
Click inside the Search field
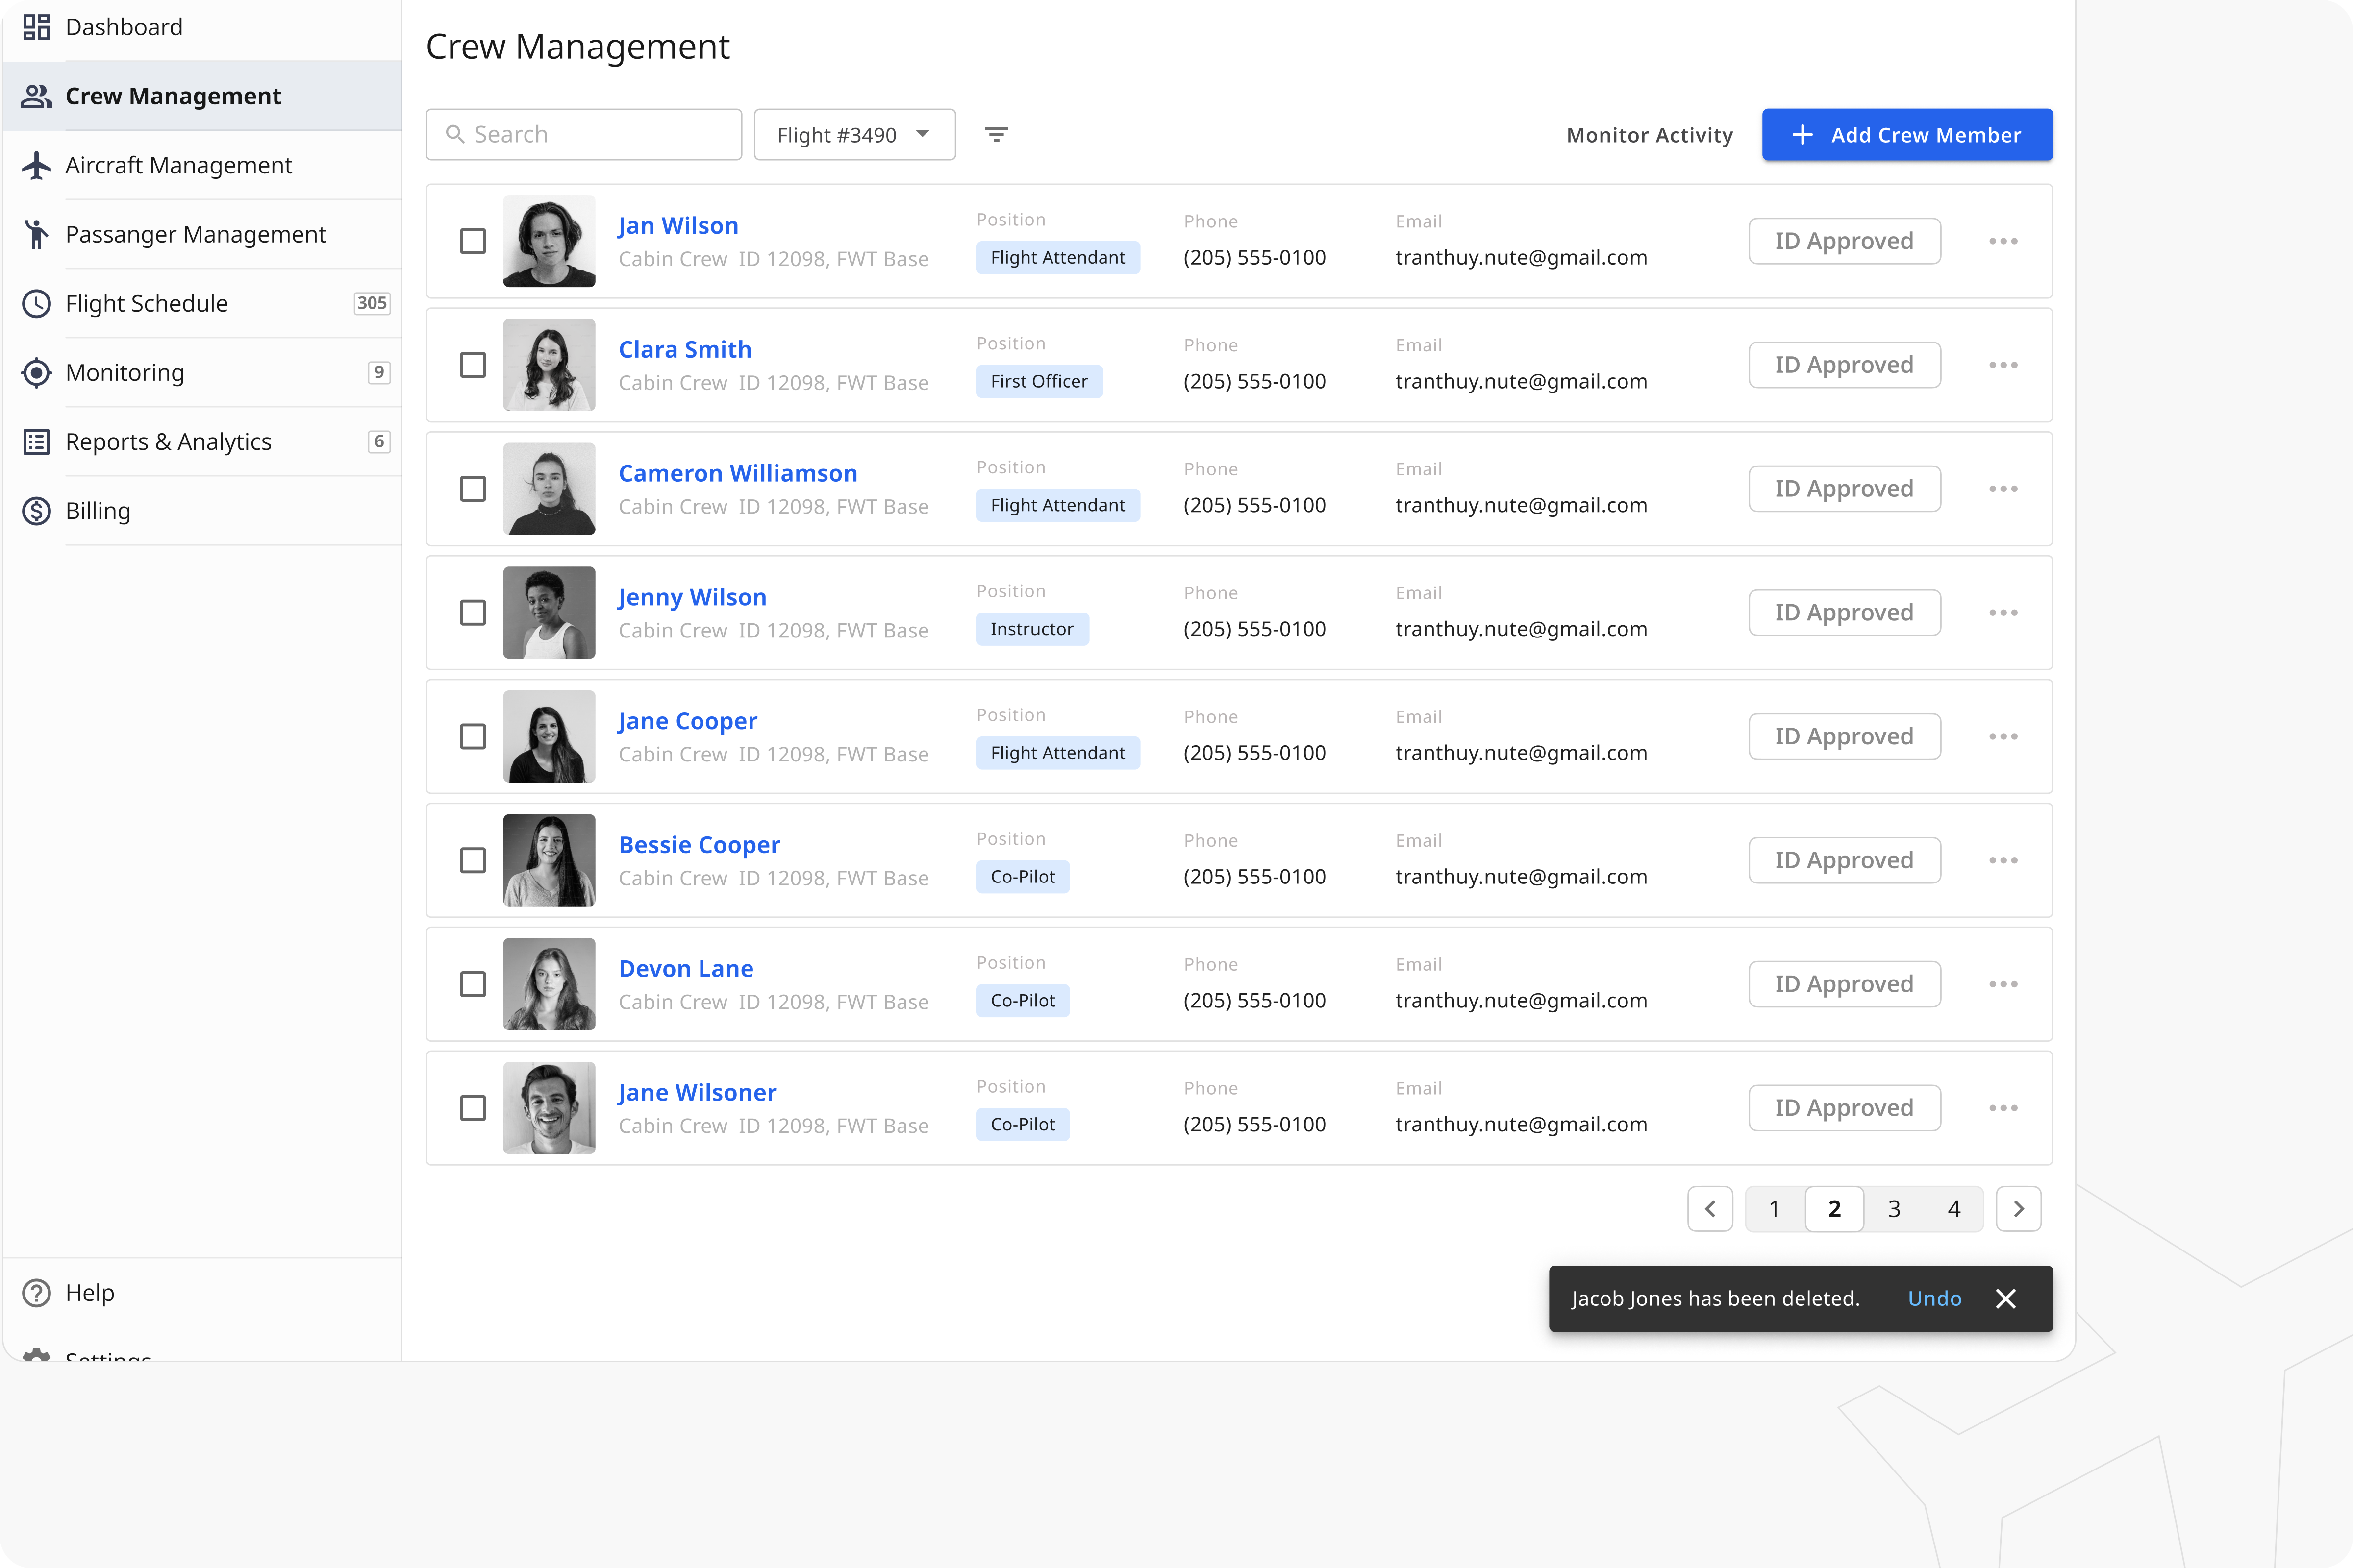point(583,134)
